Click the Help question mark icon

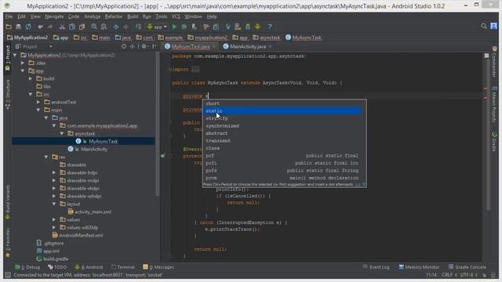270,27
